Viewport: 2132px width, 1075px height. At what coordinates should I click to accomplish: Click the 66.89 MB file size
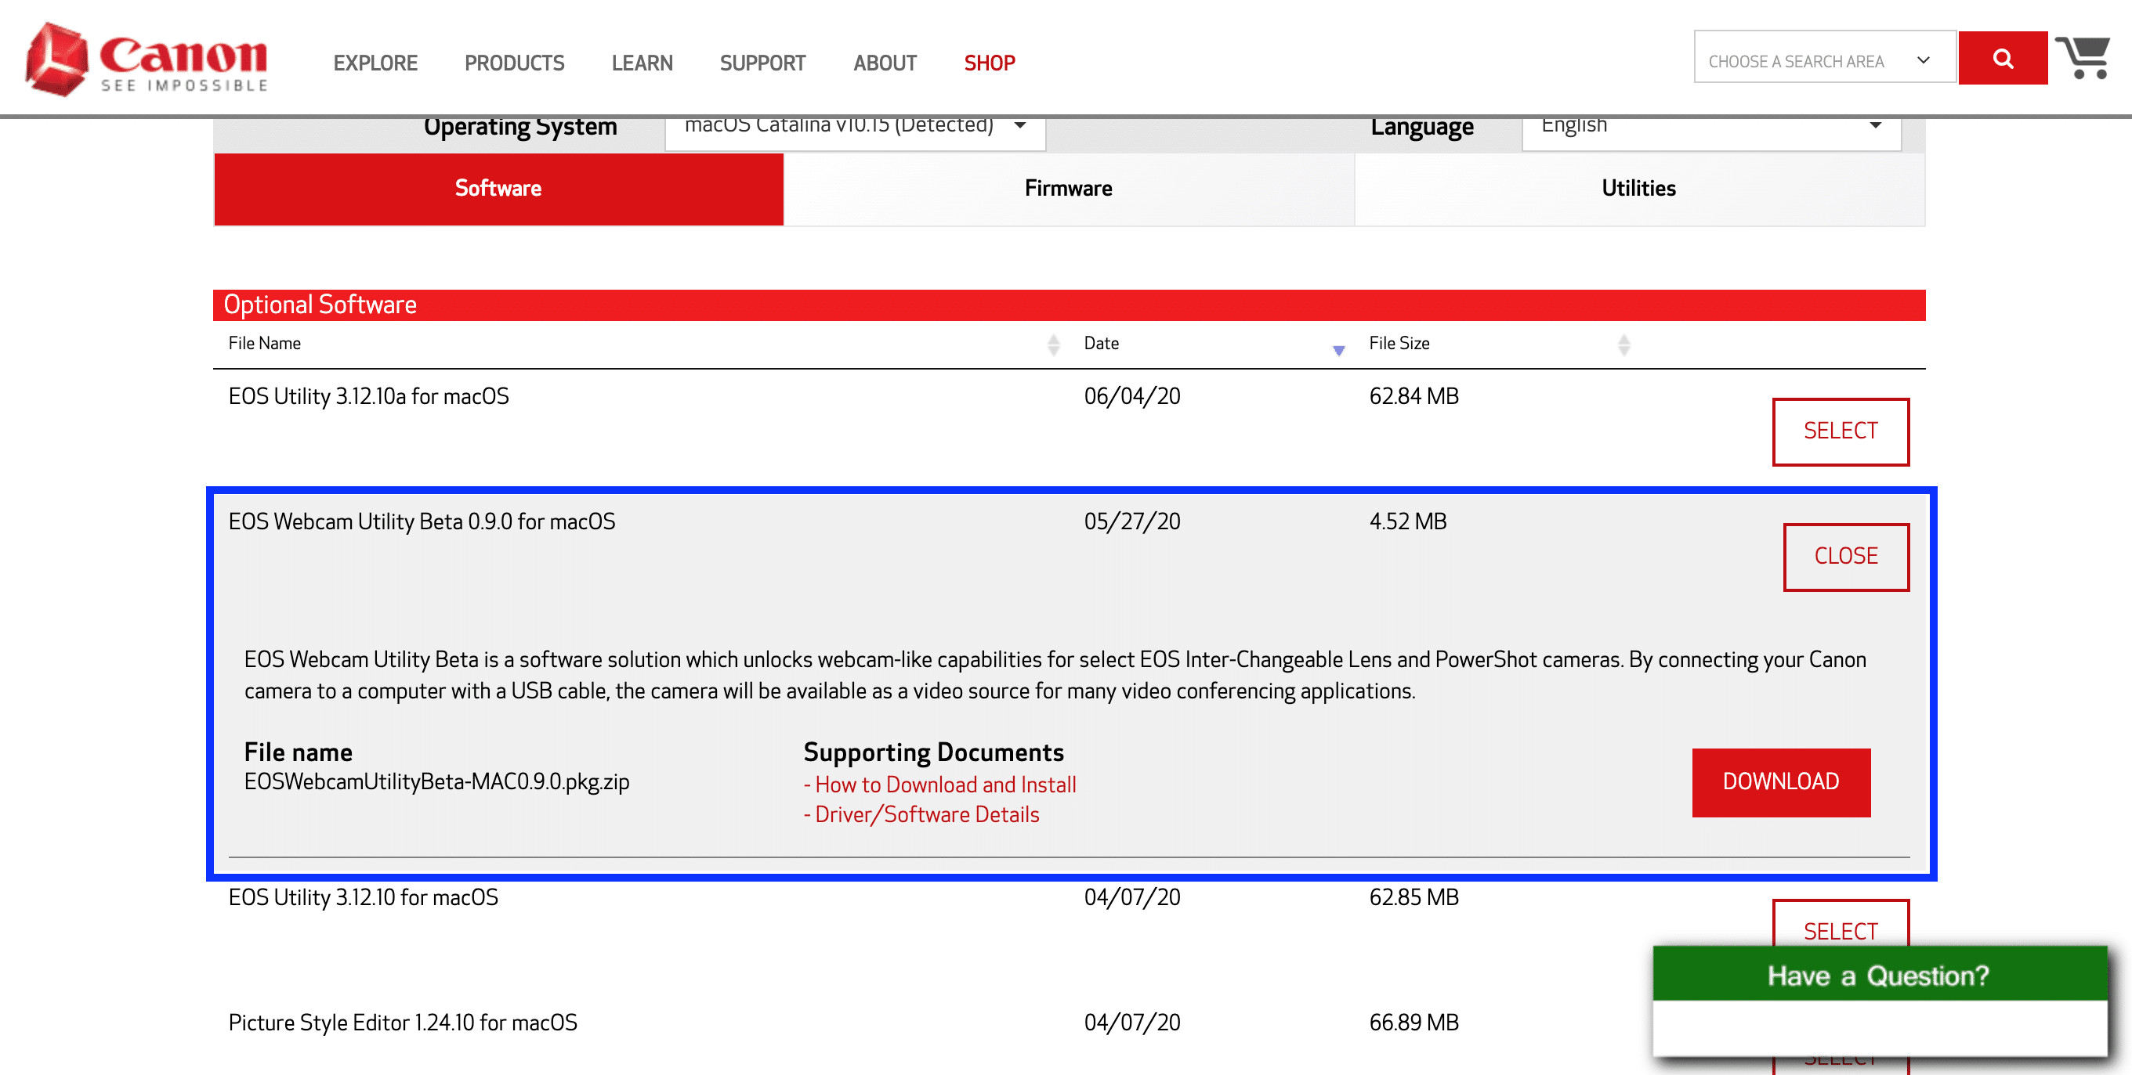pyautogui.click(x=1413, y=1022)
